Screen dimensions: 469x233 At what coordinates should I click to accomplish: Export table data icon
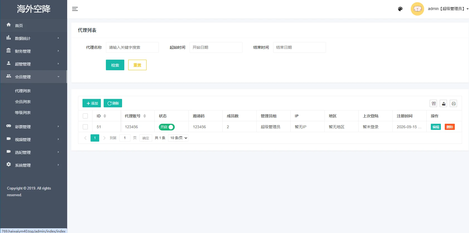[444, 104]
